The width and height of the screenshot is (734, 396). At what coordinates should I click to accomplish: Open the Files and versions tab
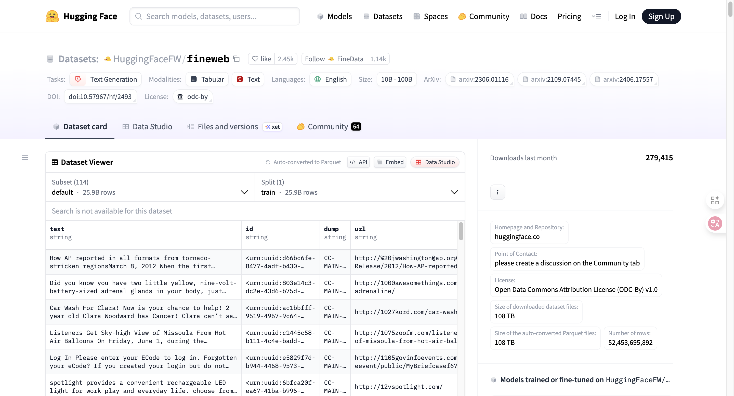tap(228, 126)
